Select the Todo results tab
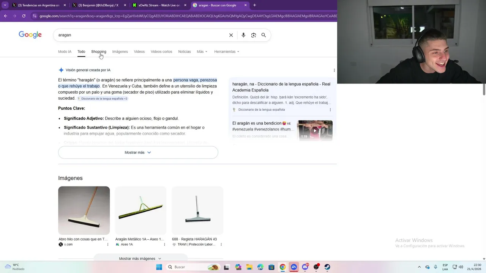 tap(81, 52)
